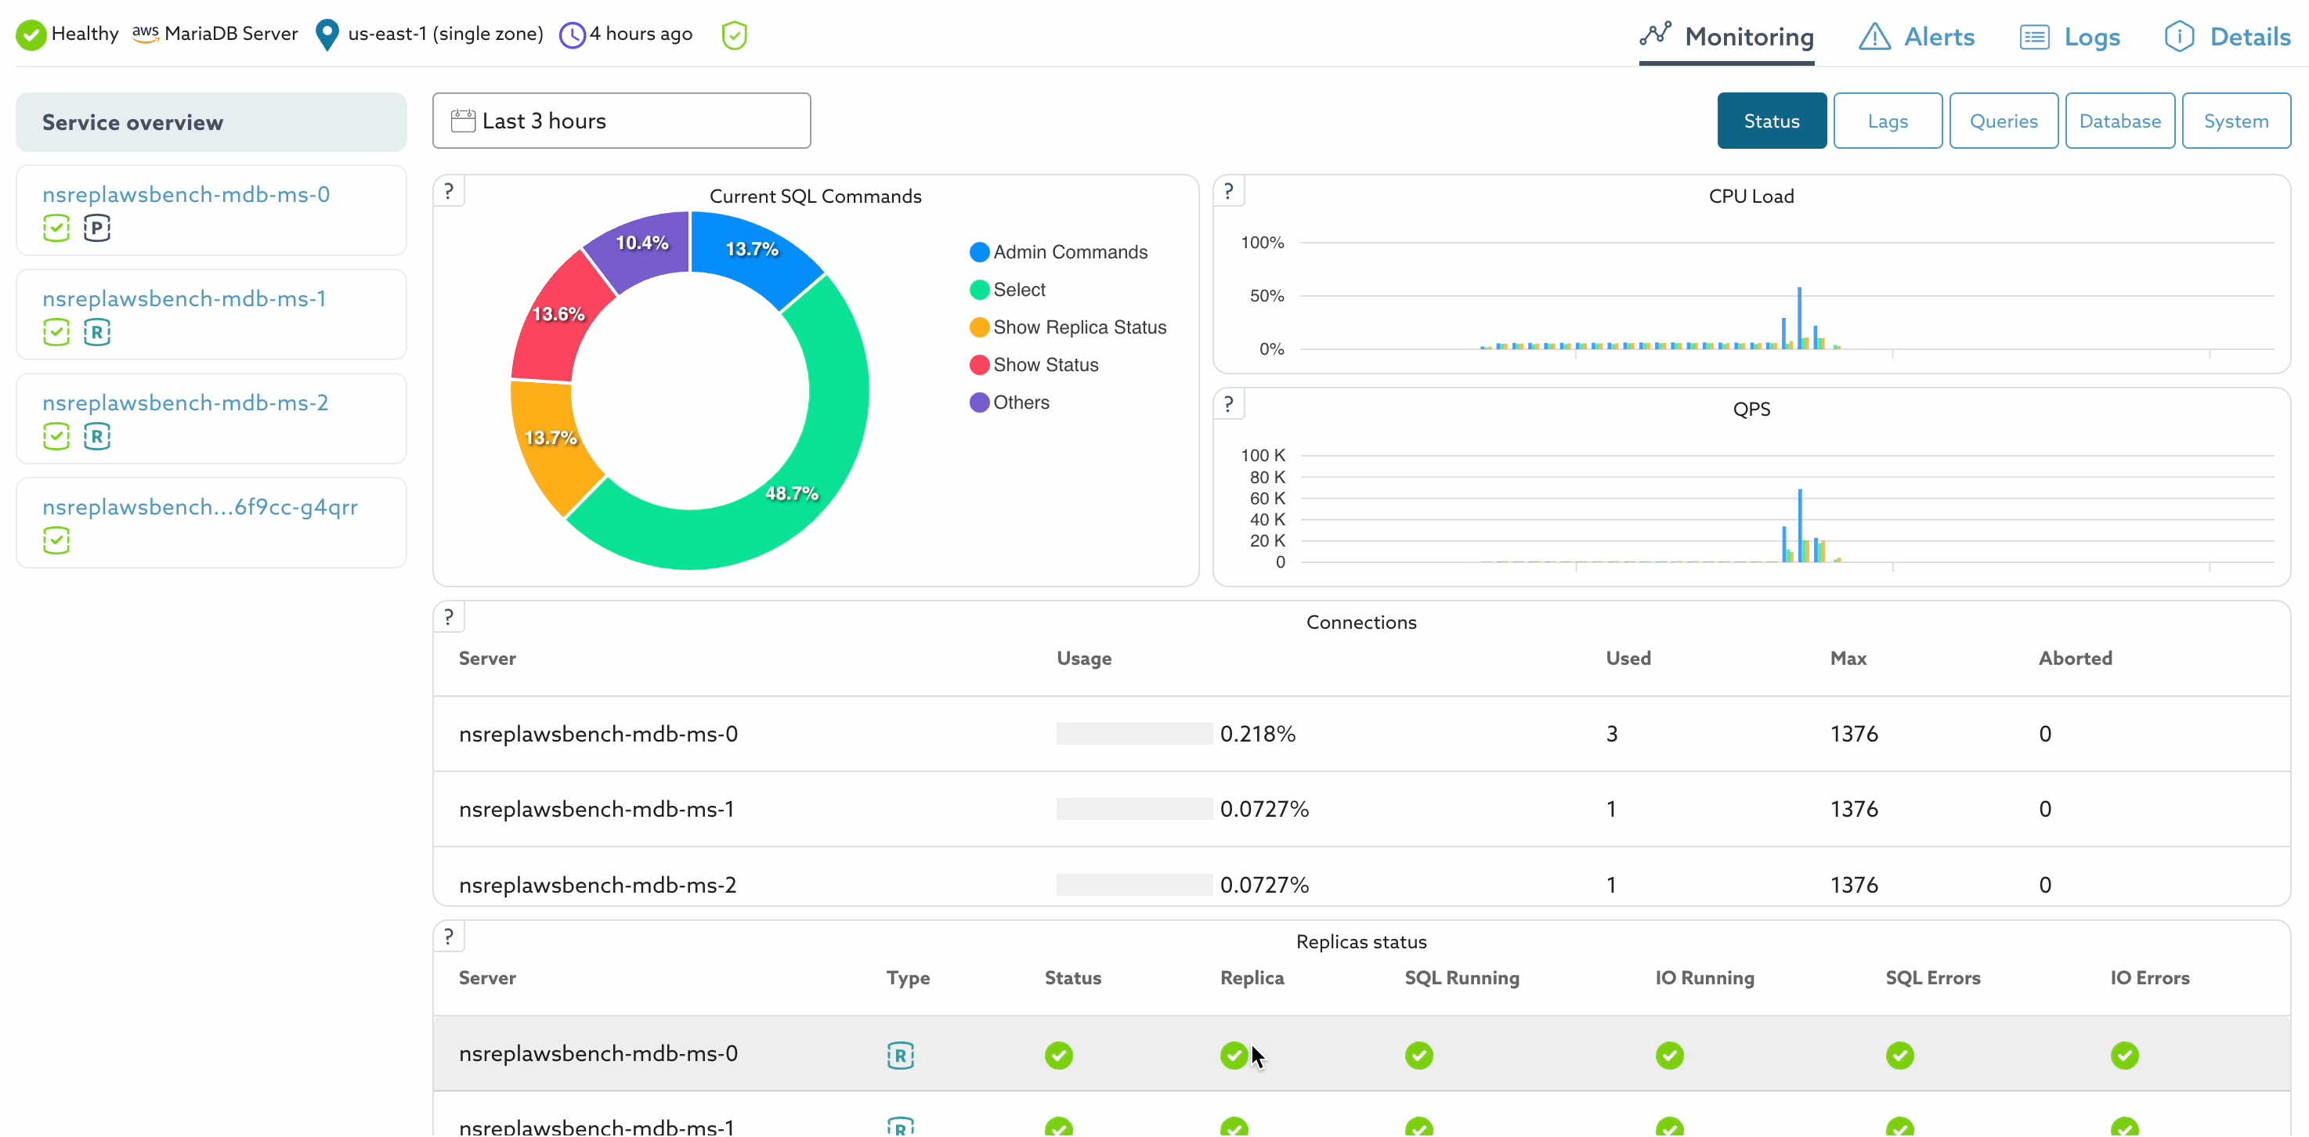
Task: Toggle the Select series in the chart legend
Action: tap(1018, 290)
